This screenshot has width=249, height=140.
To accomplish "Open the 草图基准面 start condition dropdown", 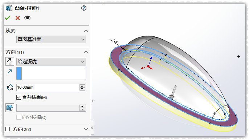I will click(x=51, y=39).
